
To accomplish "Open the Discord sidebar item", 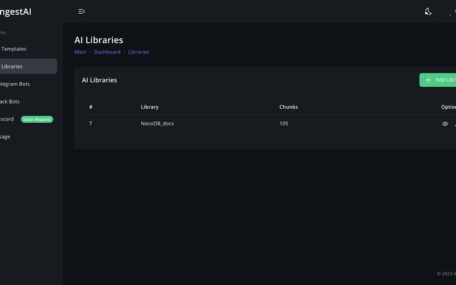I will tap(7, 119).
